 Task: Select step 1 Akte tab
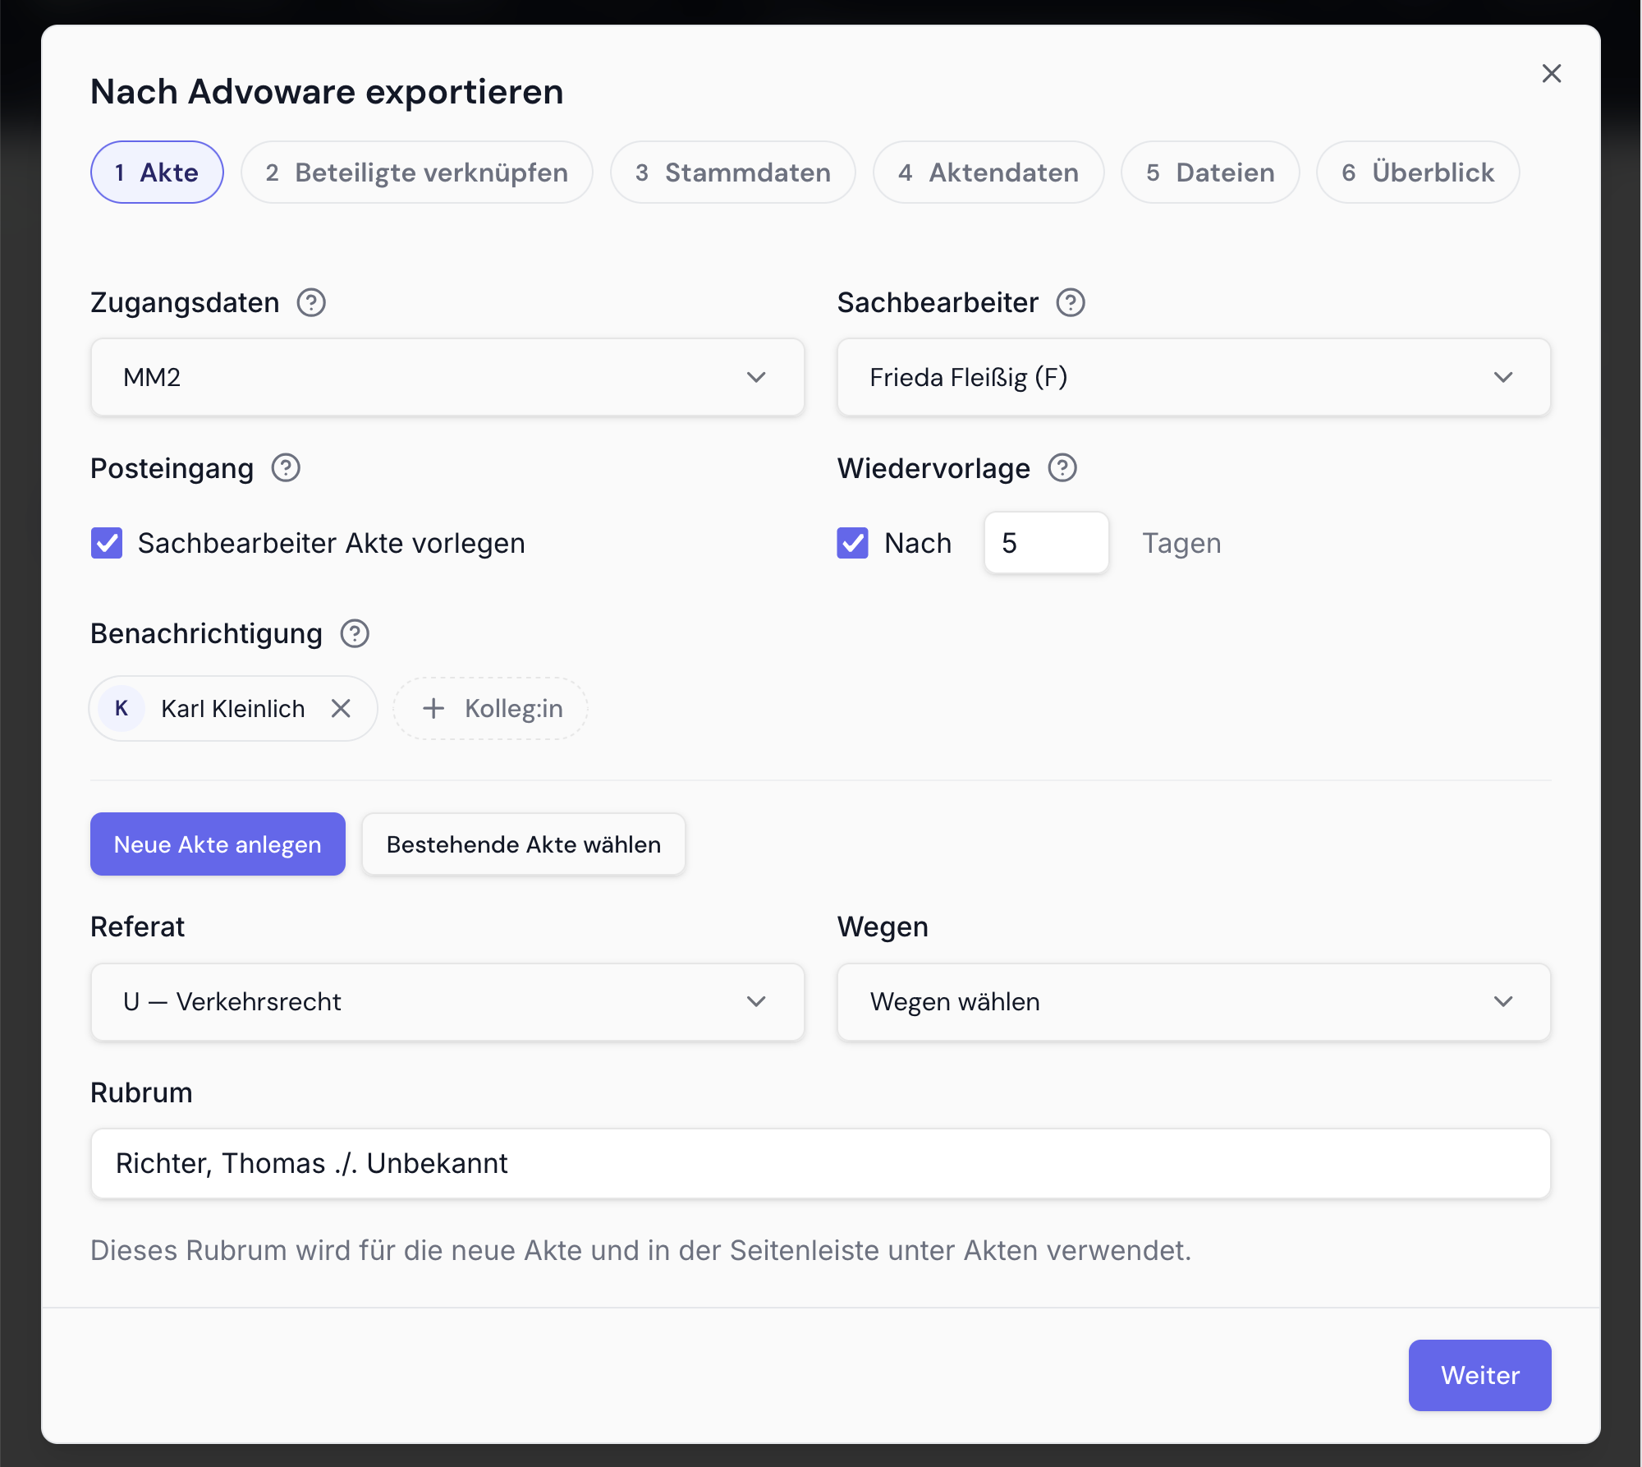pos(157,172)
